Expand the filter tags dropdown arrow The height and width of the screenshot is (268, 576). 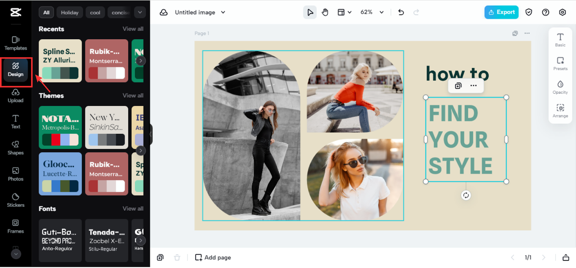[140, 13]
